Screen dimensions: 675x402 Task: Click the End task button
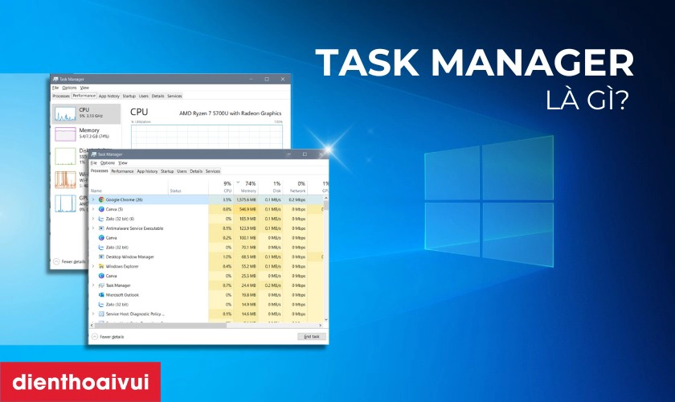coord(312,337)
